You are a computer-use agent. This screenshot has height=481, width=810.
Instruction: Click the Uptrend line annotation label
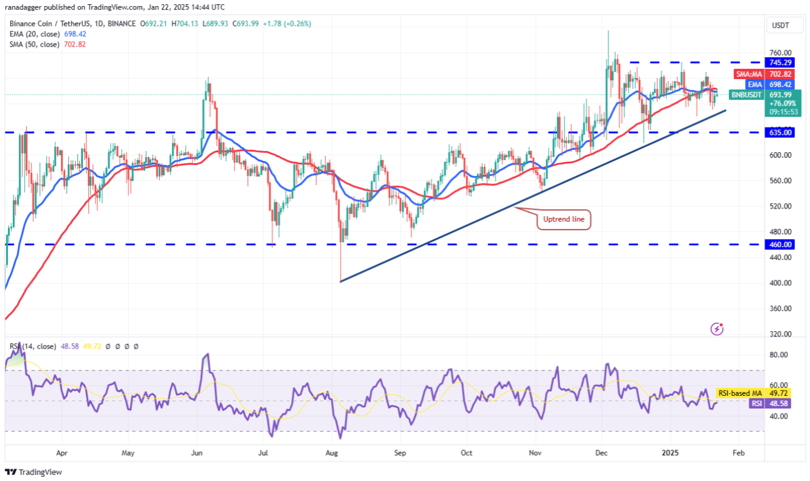(x=564, y=219)
